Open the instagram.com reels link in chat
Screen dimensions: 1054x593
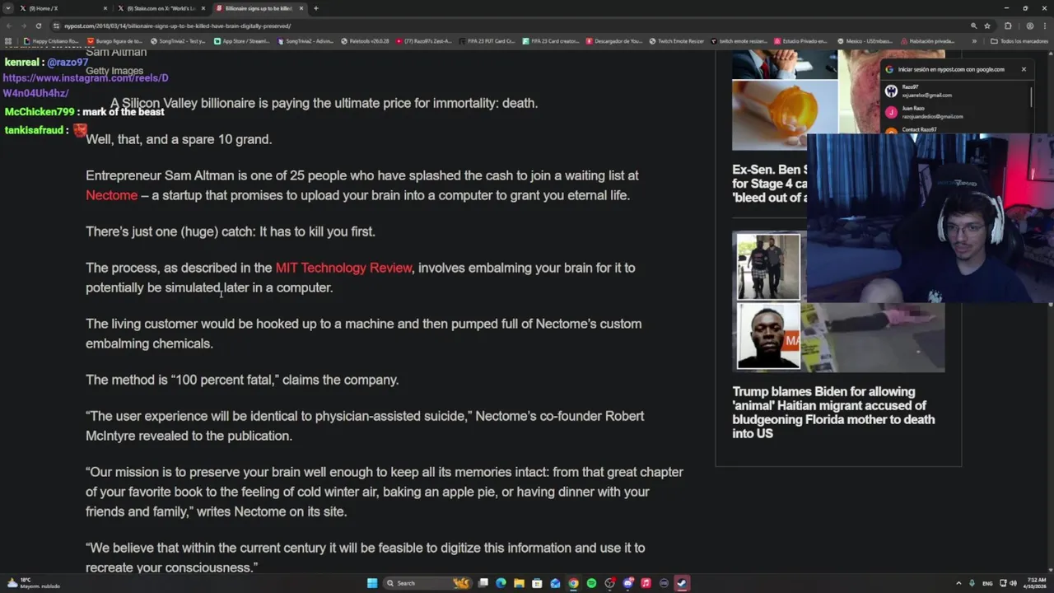[x=86, y=86]
